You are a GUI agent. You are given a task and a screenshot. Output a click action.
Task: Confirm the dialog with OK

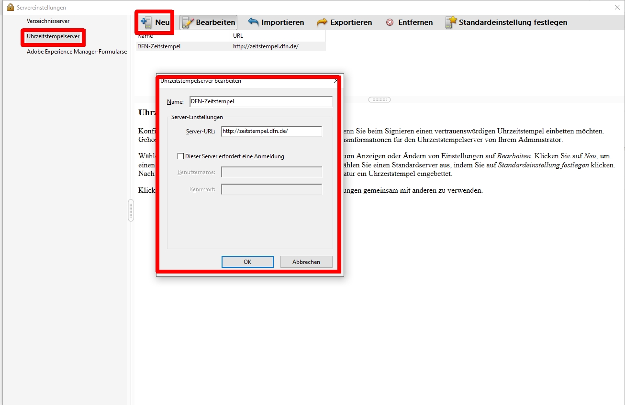tap(247, 262)
